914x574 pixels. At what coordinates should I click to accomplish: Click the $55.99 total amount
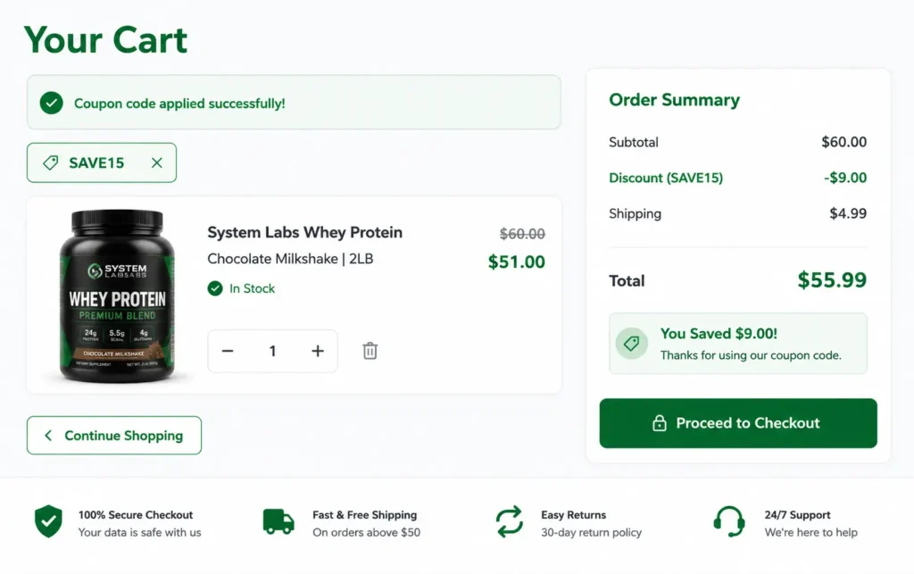[833, 280]
